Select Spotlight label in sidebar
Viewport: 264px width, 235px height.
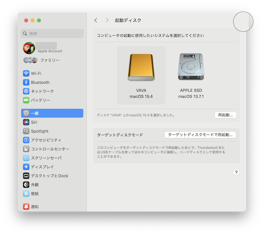coord(40,131)
